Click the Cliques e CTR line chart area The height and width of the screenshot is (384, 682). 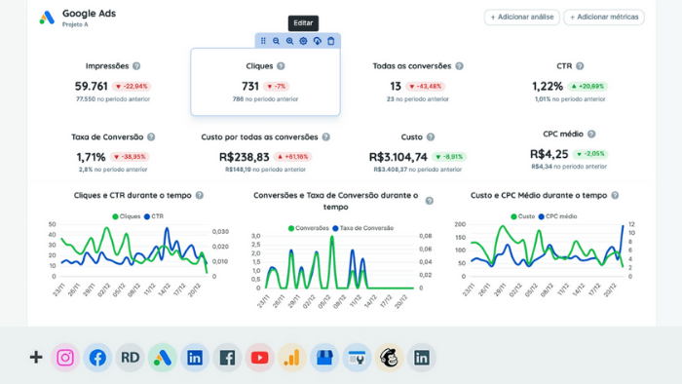134,250
